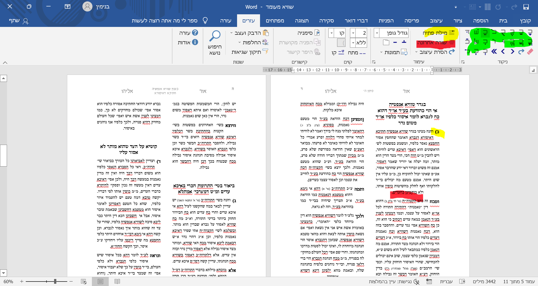Open the עימוד group dialog launcher
538x286 pixels.
[374, 62]
